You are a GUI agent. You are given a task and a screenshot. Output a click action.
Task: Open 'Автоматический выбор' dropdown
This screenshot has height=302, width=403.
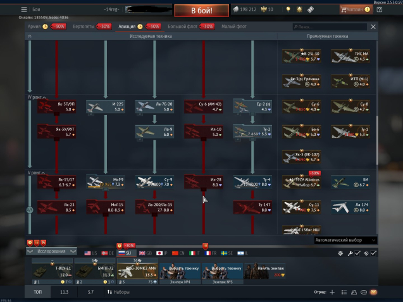click(345, 240)
